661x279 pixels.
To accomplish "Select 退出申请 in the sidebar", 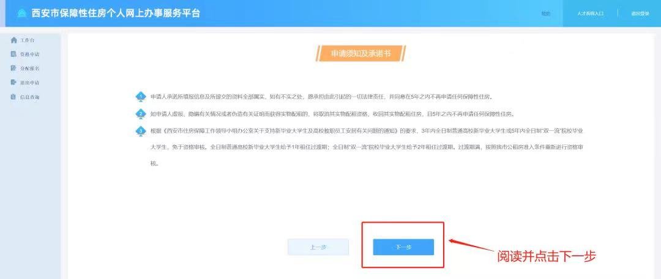I will pyautogui.click(x=30, y=83).
